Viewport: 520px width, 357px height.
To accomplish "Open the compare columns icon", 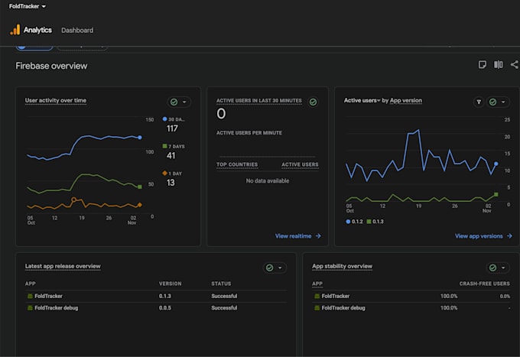I will pyautogui.click(x=498, y=64).
